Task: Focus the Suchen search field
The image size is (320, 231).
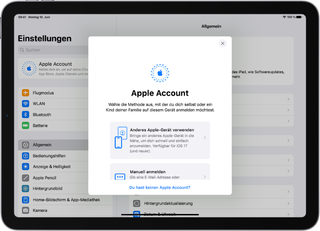Action: (x=53, y=50)
